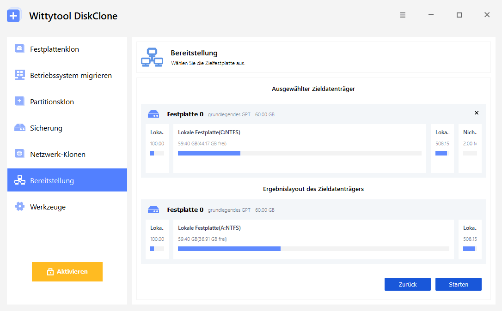Click 'Ergebnislayout des Zieldatenträgers' heading

click(x=313, y=189)
